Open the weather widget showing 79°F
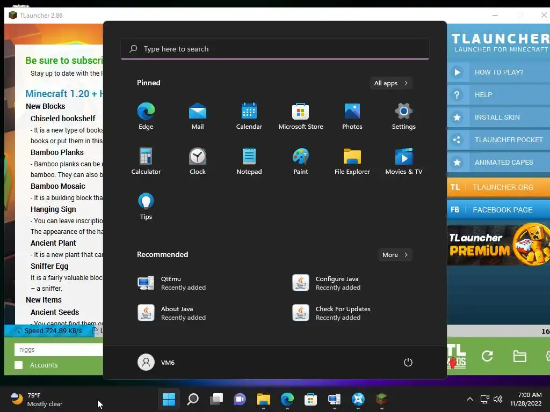 click(37, 399)
